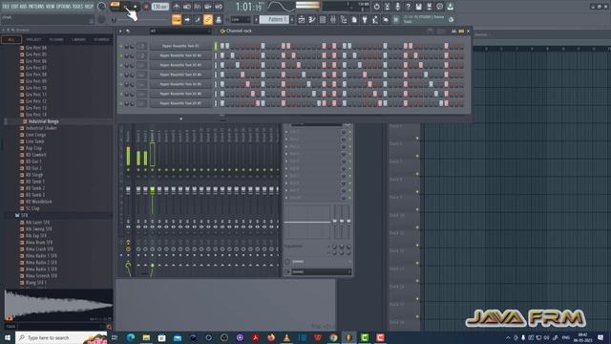Show the browser window icon in toolbar

coord(344,19)
